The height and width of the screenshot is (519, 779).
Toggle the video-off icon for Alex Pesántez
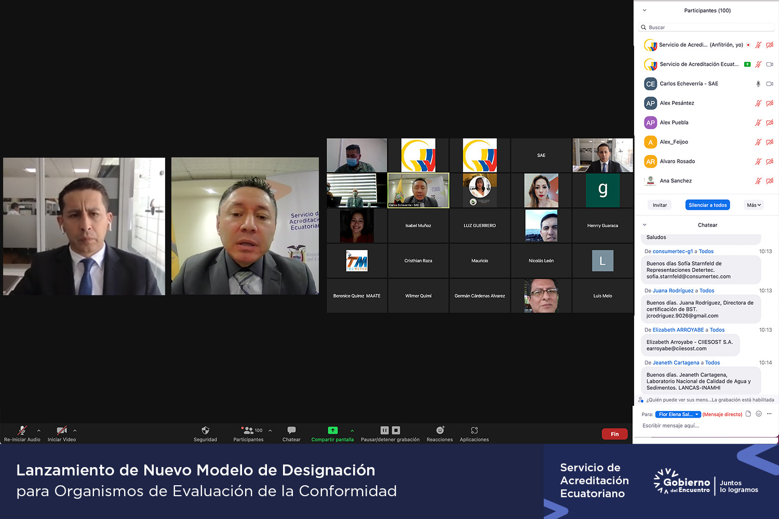[770, 103]
